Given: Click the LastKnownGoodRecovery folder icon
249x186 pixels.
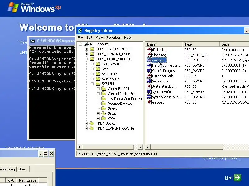Looking at the screenshot, I should [104, 99].
